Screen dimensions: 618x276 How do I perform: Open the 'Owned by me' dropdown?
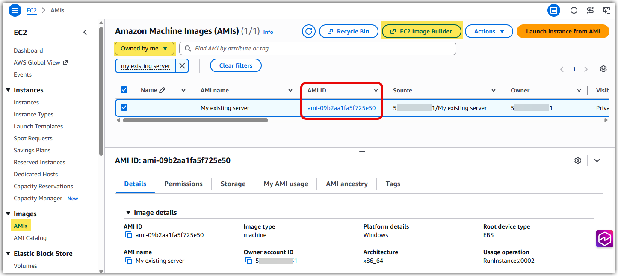point(145,48)
